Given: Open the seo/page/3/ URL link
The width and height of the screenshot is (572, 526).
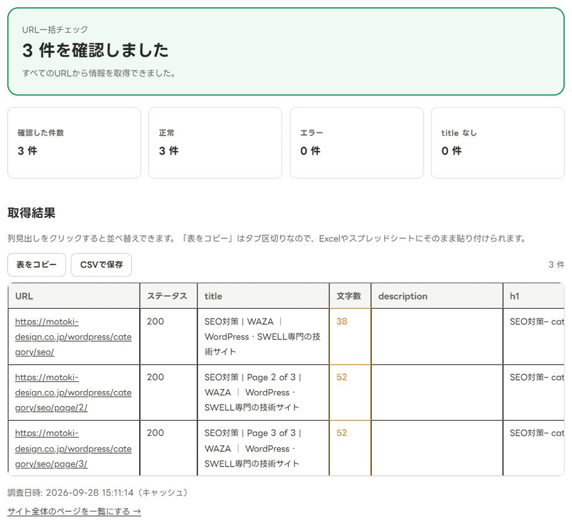Looking at the screenshot, I should point(73,448).
